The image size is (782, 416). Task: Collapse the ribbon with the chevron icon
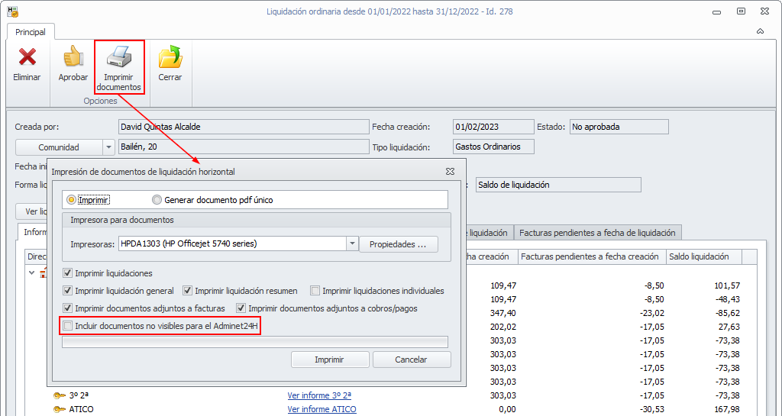(761, 31)
